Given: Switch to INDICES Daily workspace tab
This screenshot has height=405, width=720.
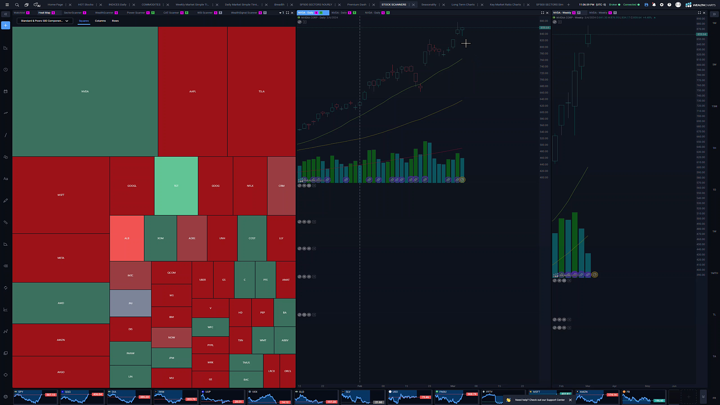Looking at the screenshot, I should coord(117,5).
